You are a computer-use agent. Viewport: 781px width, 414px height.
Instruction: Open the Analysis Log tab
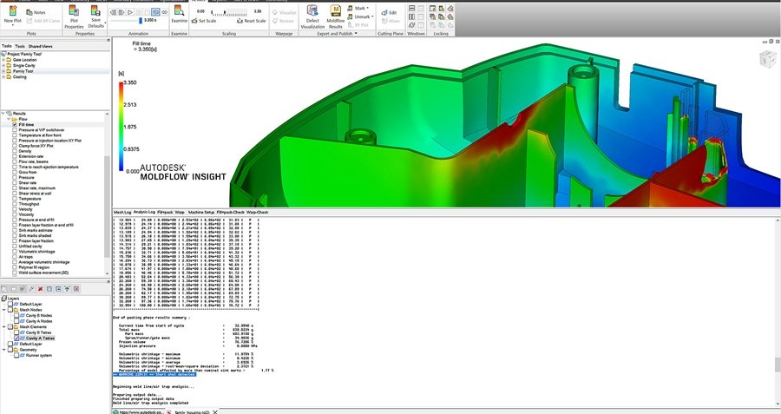point(144,213)
